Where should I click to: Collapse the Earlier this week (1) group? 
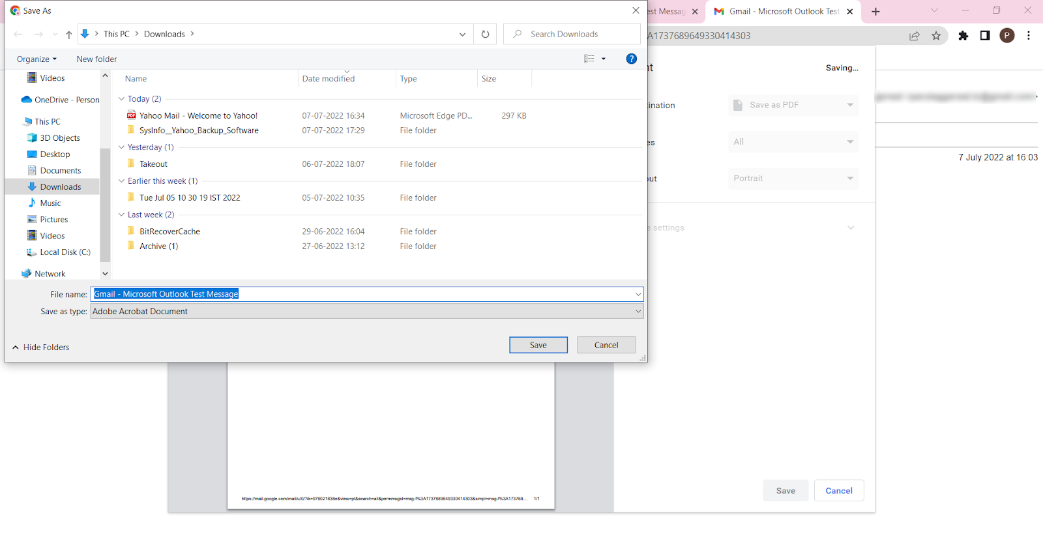pos(121,181)
